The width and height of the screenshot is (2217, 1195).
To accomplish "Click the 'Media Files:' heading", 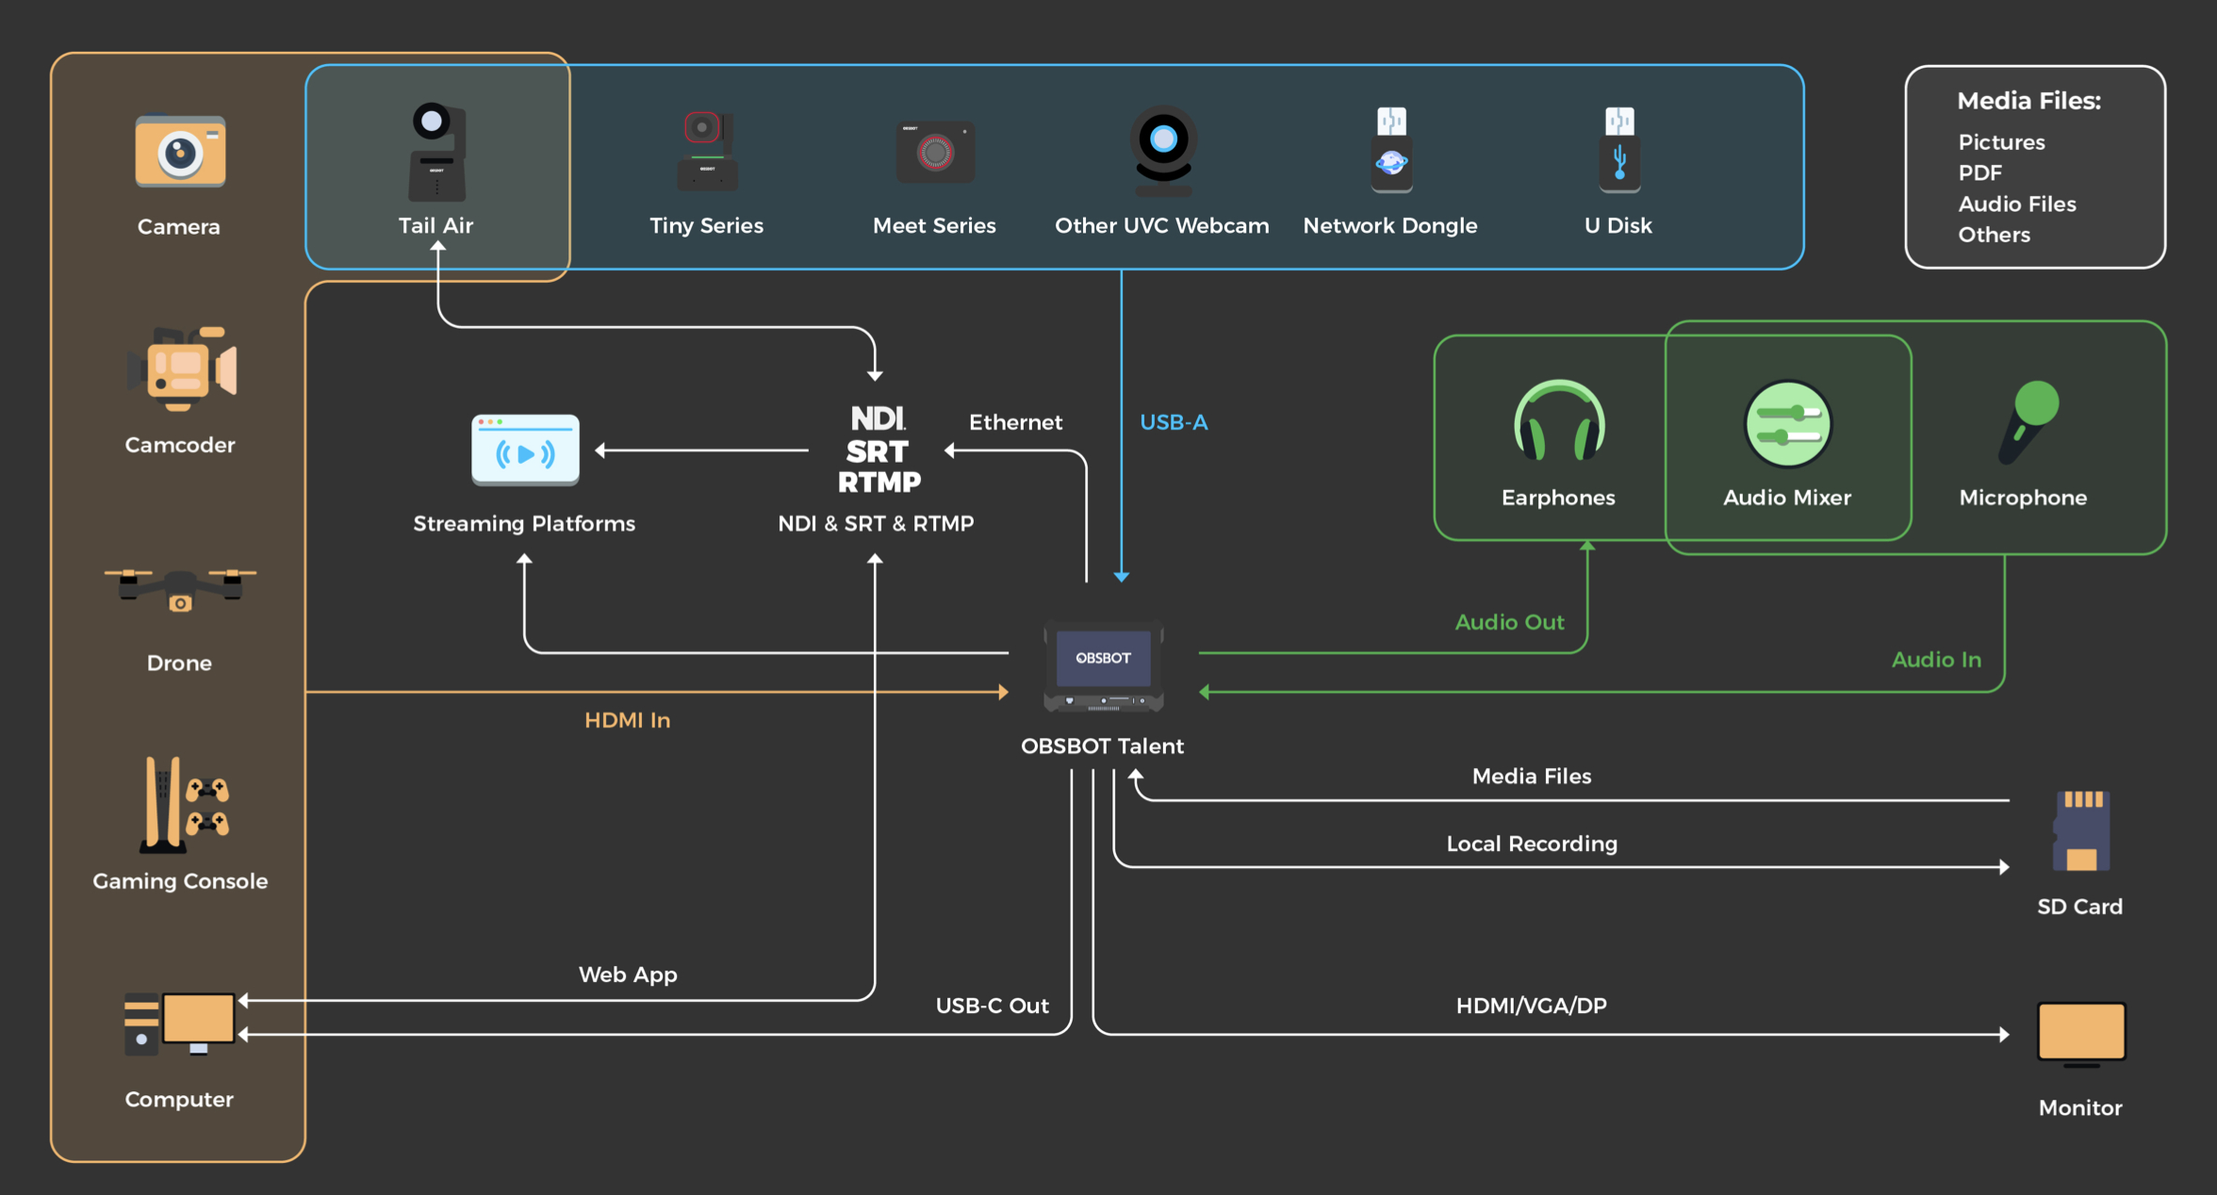I will [2029, 101].
